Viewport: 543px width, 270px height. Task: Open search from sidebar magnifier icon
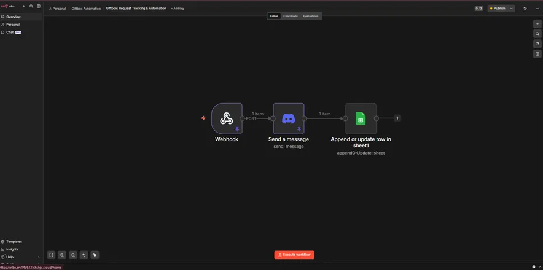click(x=31, y=6)
